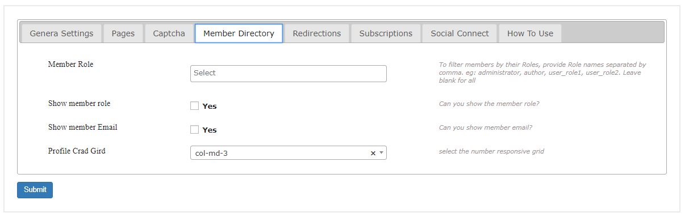The height and width of the screenshot is (217, 685).
Task: Tick the Show member Email checkbox
Action: (x=194, y=129)
